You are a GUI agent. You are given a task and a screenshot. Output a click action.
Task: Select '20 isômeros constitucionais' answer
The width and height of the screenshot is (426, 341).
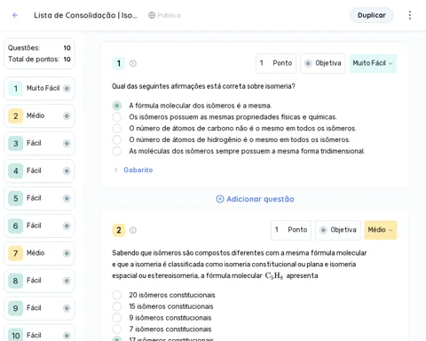[117, 295]
